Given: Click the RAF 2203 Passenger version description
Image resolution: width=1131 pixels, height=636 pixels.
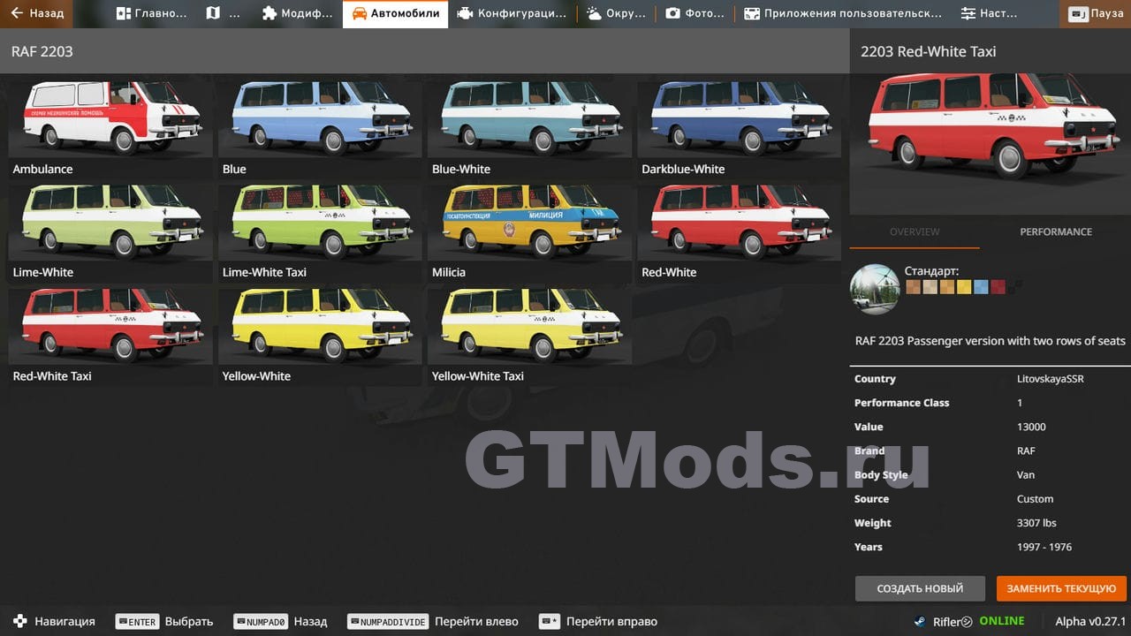Looking at the screenshot, I should [991, 341].
